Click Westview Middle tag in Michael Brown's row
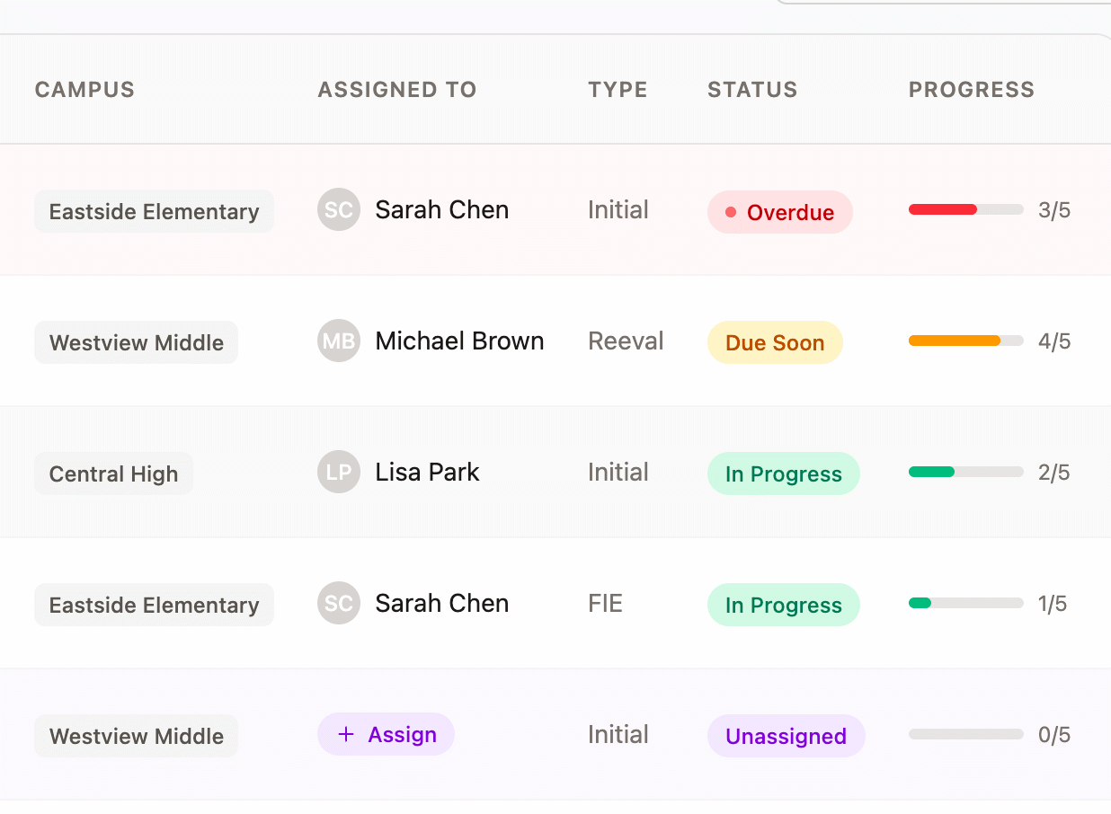 [x=136, y=342]
